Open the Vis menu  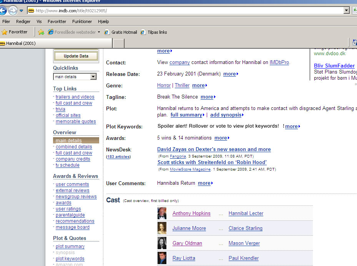click(39, 21)
